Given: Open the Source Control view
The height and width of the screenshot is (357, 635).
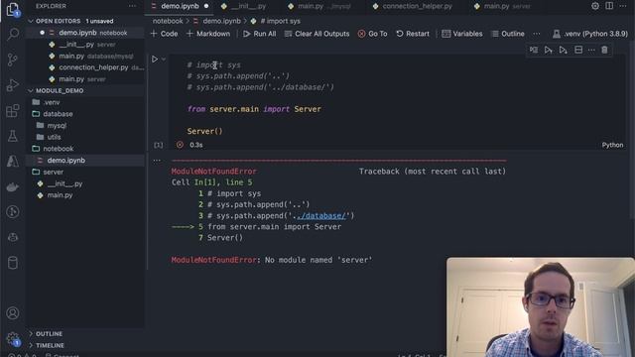Looking at the screenshot, I should click(13, 59).
